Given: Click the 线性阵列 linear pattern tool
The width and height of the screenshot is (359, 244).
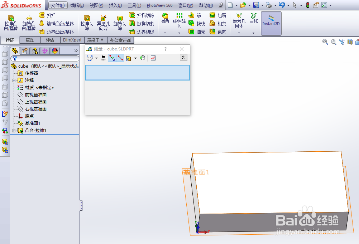Looking at the screenshot, I should point(179,20).
